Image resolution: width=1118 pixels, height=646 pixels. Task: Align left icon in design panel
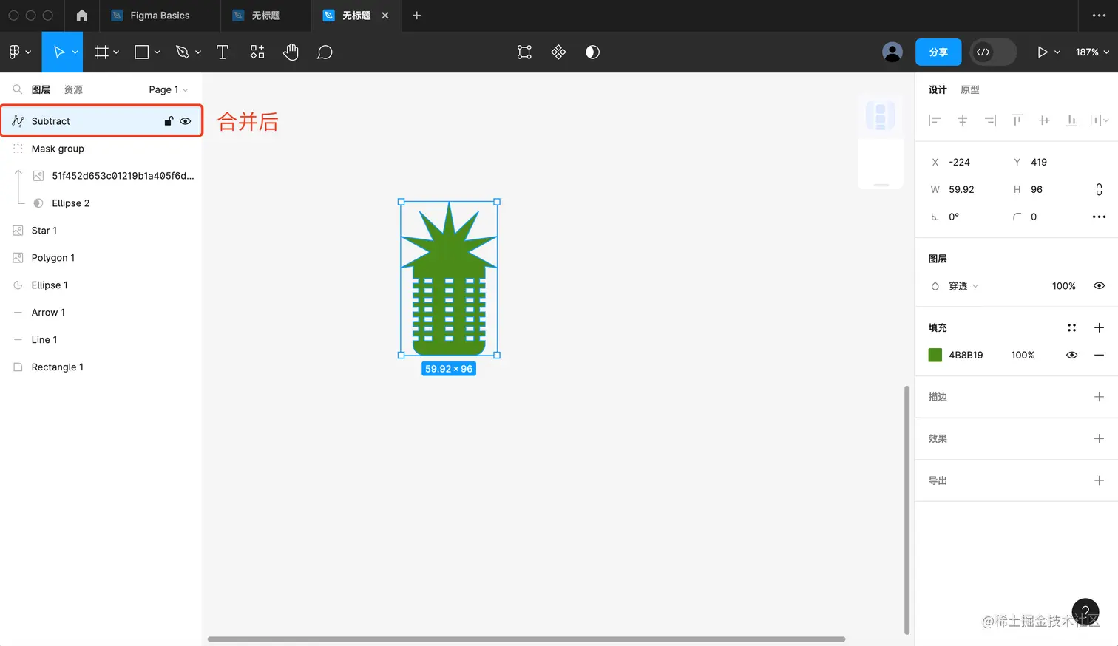pyautogui.click(x=935, y=120)
